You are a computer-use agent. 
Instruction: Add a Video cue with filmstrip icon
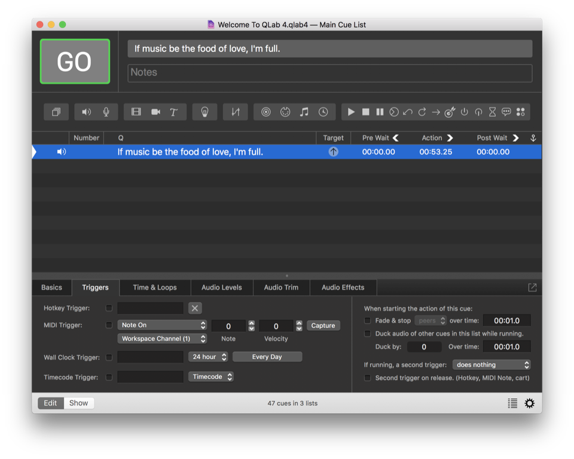(136, 112)
